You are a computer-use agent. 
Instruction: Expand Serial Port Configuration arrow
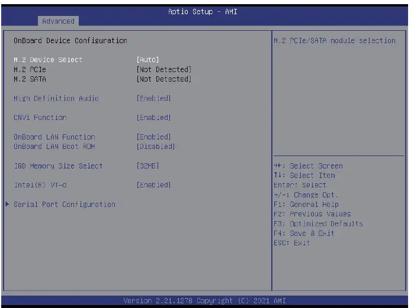[x=8, y=204]
